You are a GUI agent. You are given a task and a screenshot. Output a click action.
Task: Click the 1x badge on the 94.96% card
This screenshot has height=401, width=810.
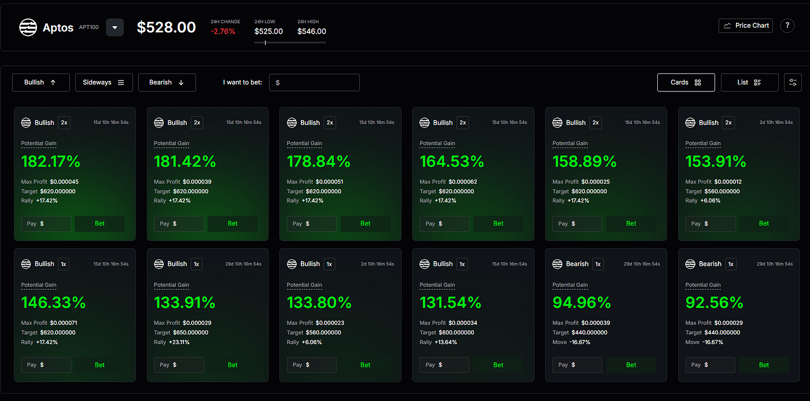click(x=598, y=264)
